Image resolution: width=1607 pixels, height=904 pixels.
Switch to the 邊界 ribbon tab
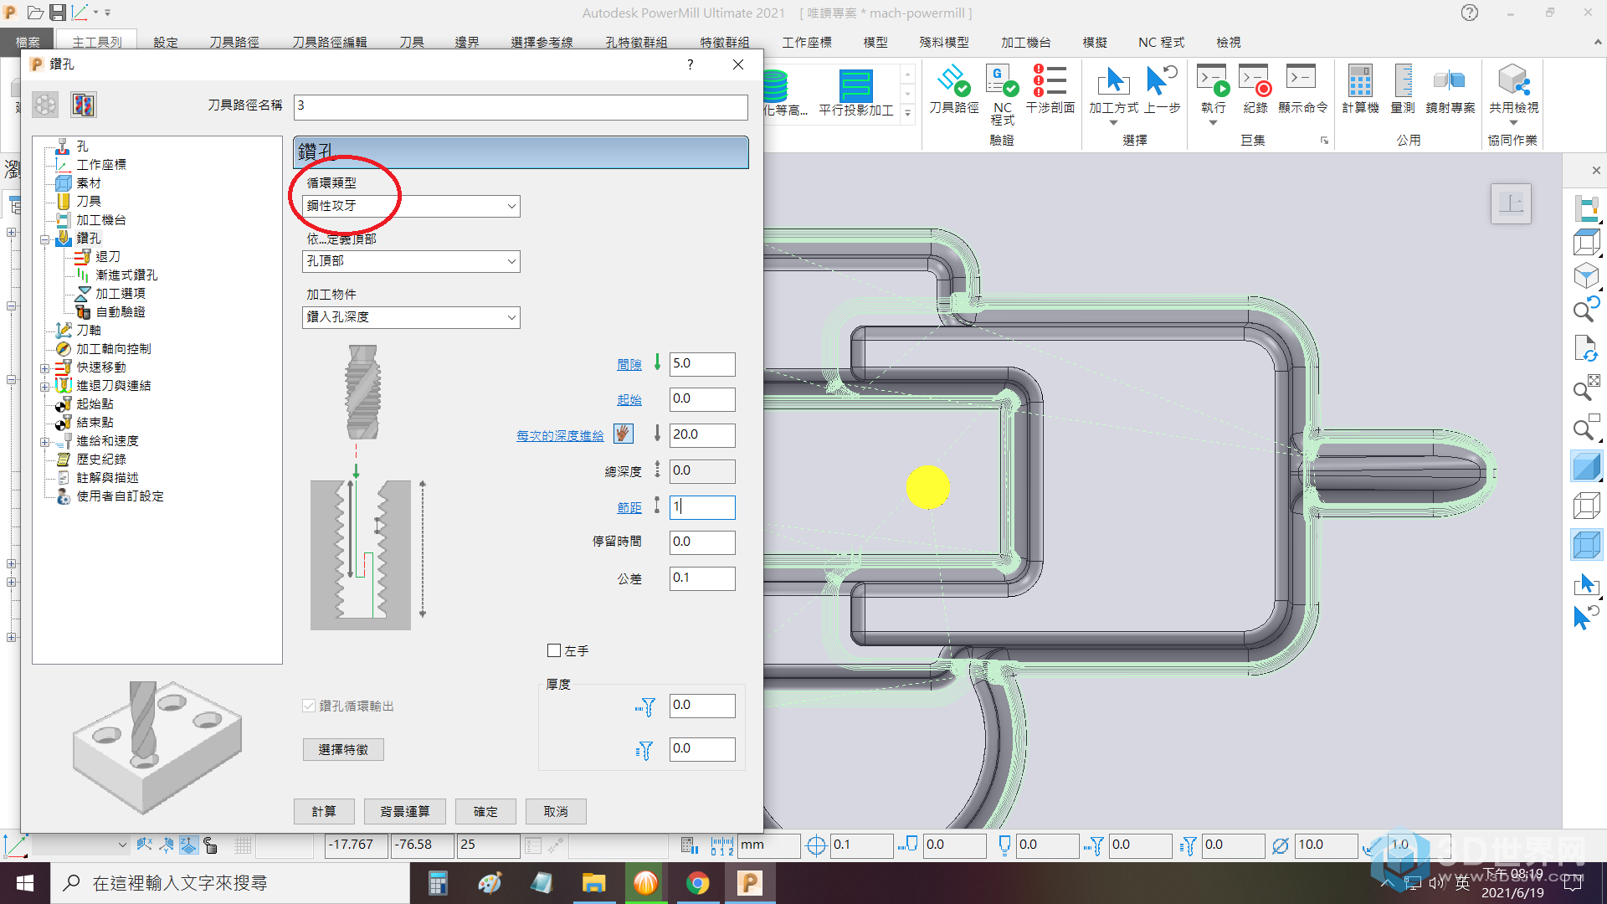pyautogui.click(x=466, y=42)
